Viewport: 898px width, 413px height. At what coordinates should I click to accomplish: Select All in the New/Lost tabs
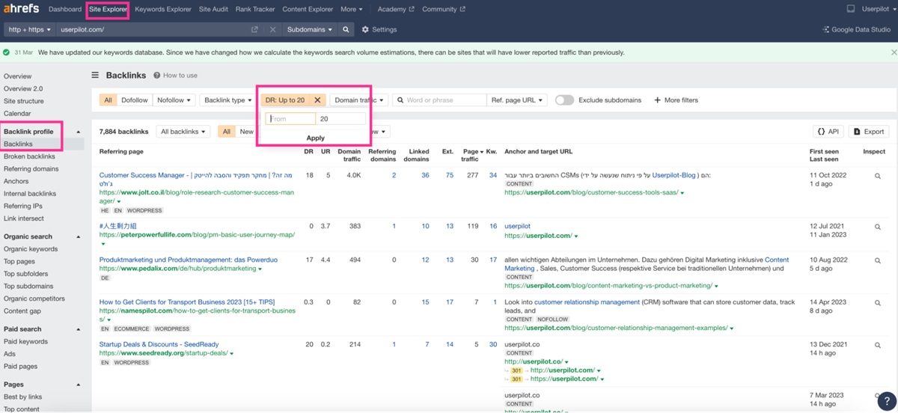[x=227, y=131]
